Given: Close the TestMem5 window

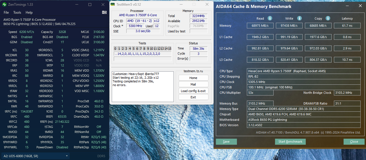Looking at the screenshot, I should click(207, 4).
